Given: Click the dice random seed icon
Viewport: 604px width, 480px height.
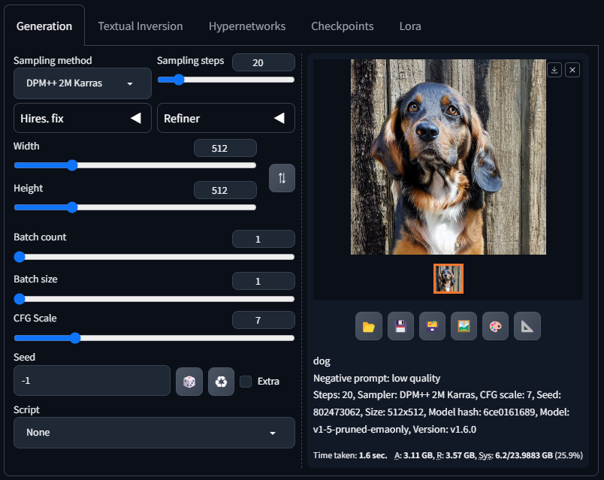Looking at the screenshot, I should point(189,382).
